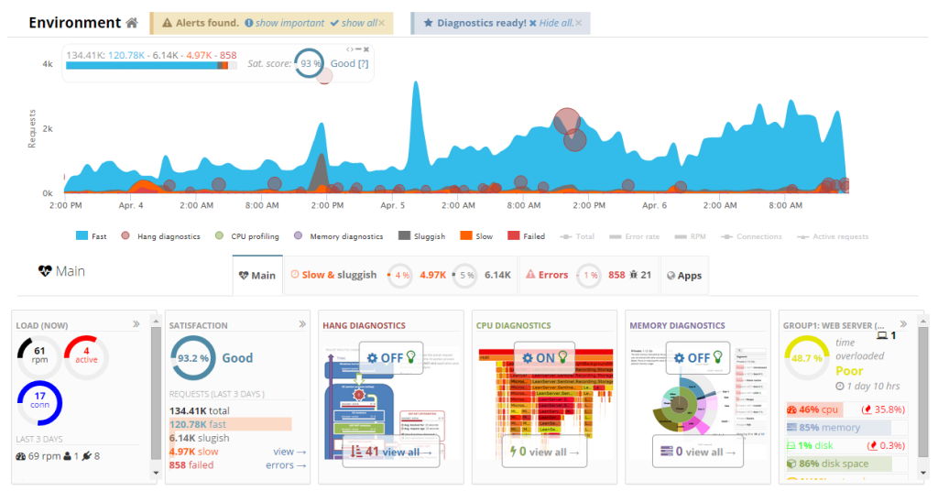Screen dimensions: 938x491
Task: Dismiss the Diagnostics ready banner
Action: point(579,23)
